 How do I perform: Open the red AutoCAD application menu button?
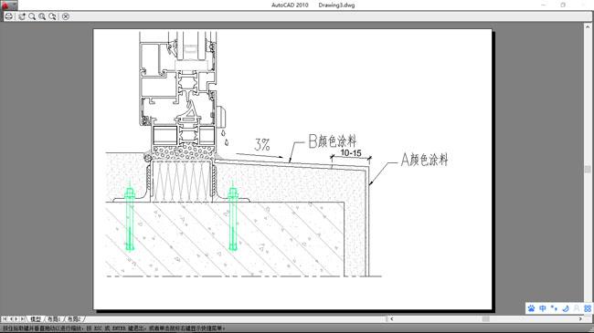(6, 5)
